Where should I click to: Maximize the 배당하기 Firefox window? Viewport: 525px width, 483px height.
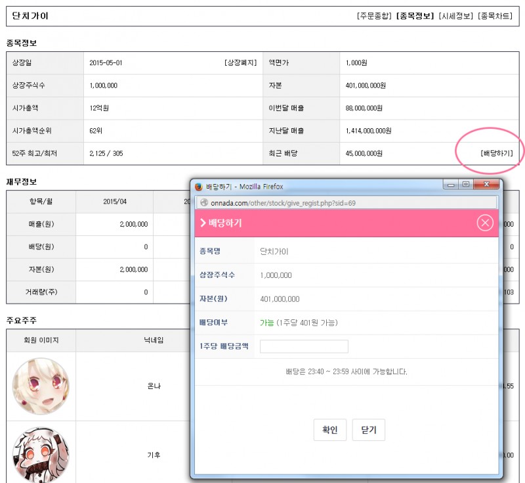(x=465, y=185)
